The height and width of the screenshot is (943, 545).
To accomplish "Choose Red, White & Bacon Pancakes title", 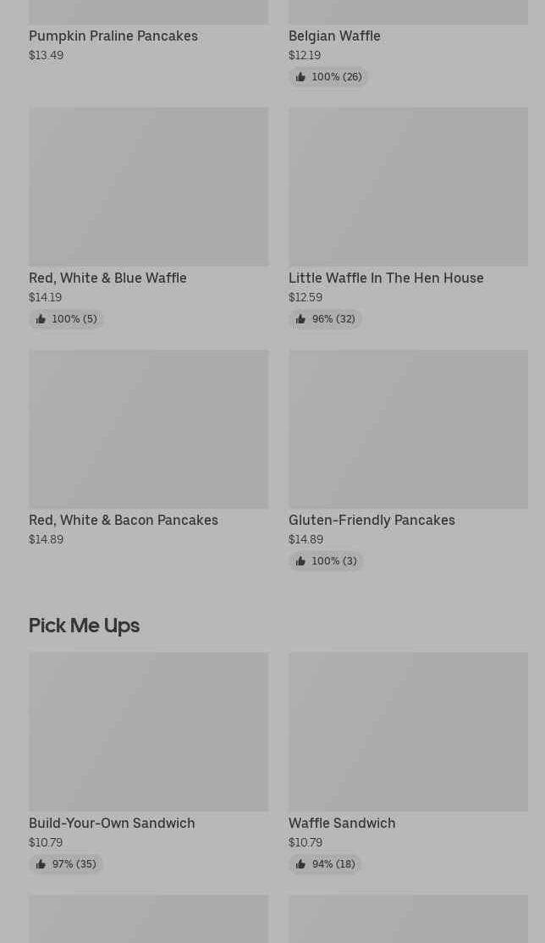I will click(124, 520).
